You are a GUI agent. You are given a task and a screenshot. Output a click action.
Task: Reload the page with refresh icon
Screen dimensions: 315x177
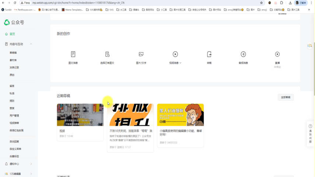15,3
